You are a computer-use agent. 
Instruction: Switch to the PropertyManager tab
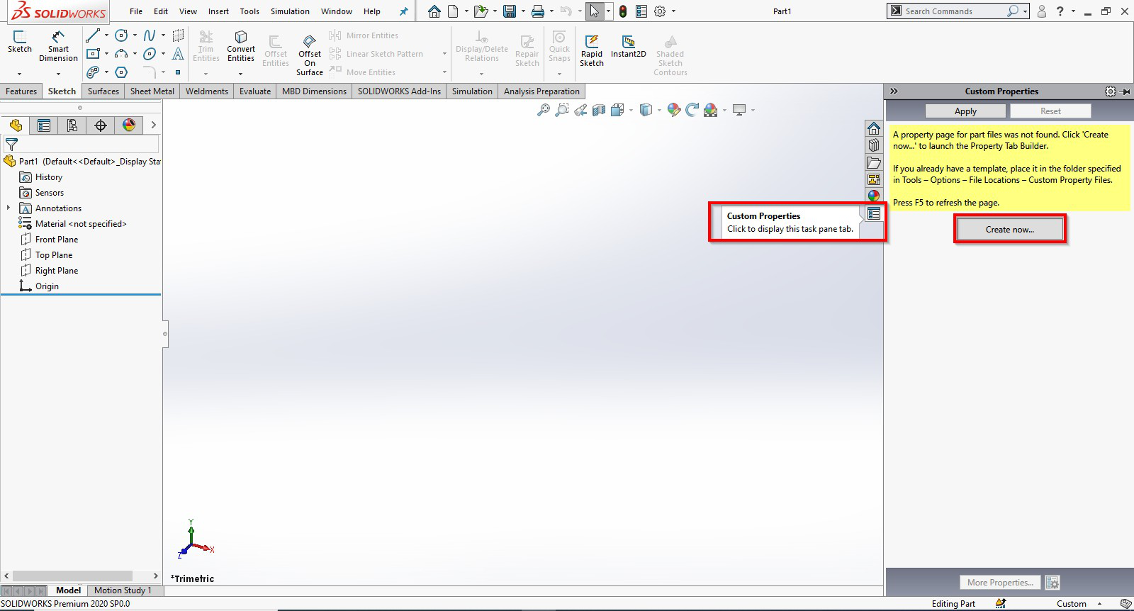pos(44,125)
